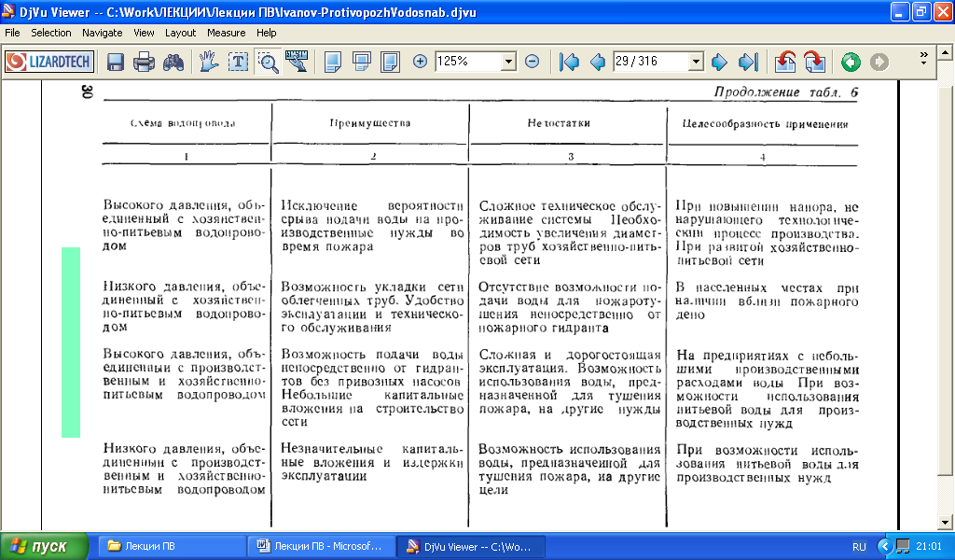Click the DjVu Viewer taskbar button
Viewport: 955px width, 560px height.
[x=471, y=547]
